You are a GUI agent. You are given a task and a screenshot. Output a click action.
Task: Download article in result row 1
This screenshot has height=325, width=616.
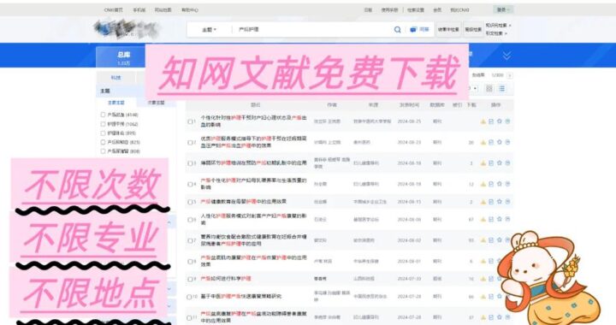[x=483, y=121]
